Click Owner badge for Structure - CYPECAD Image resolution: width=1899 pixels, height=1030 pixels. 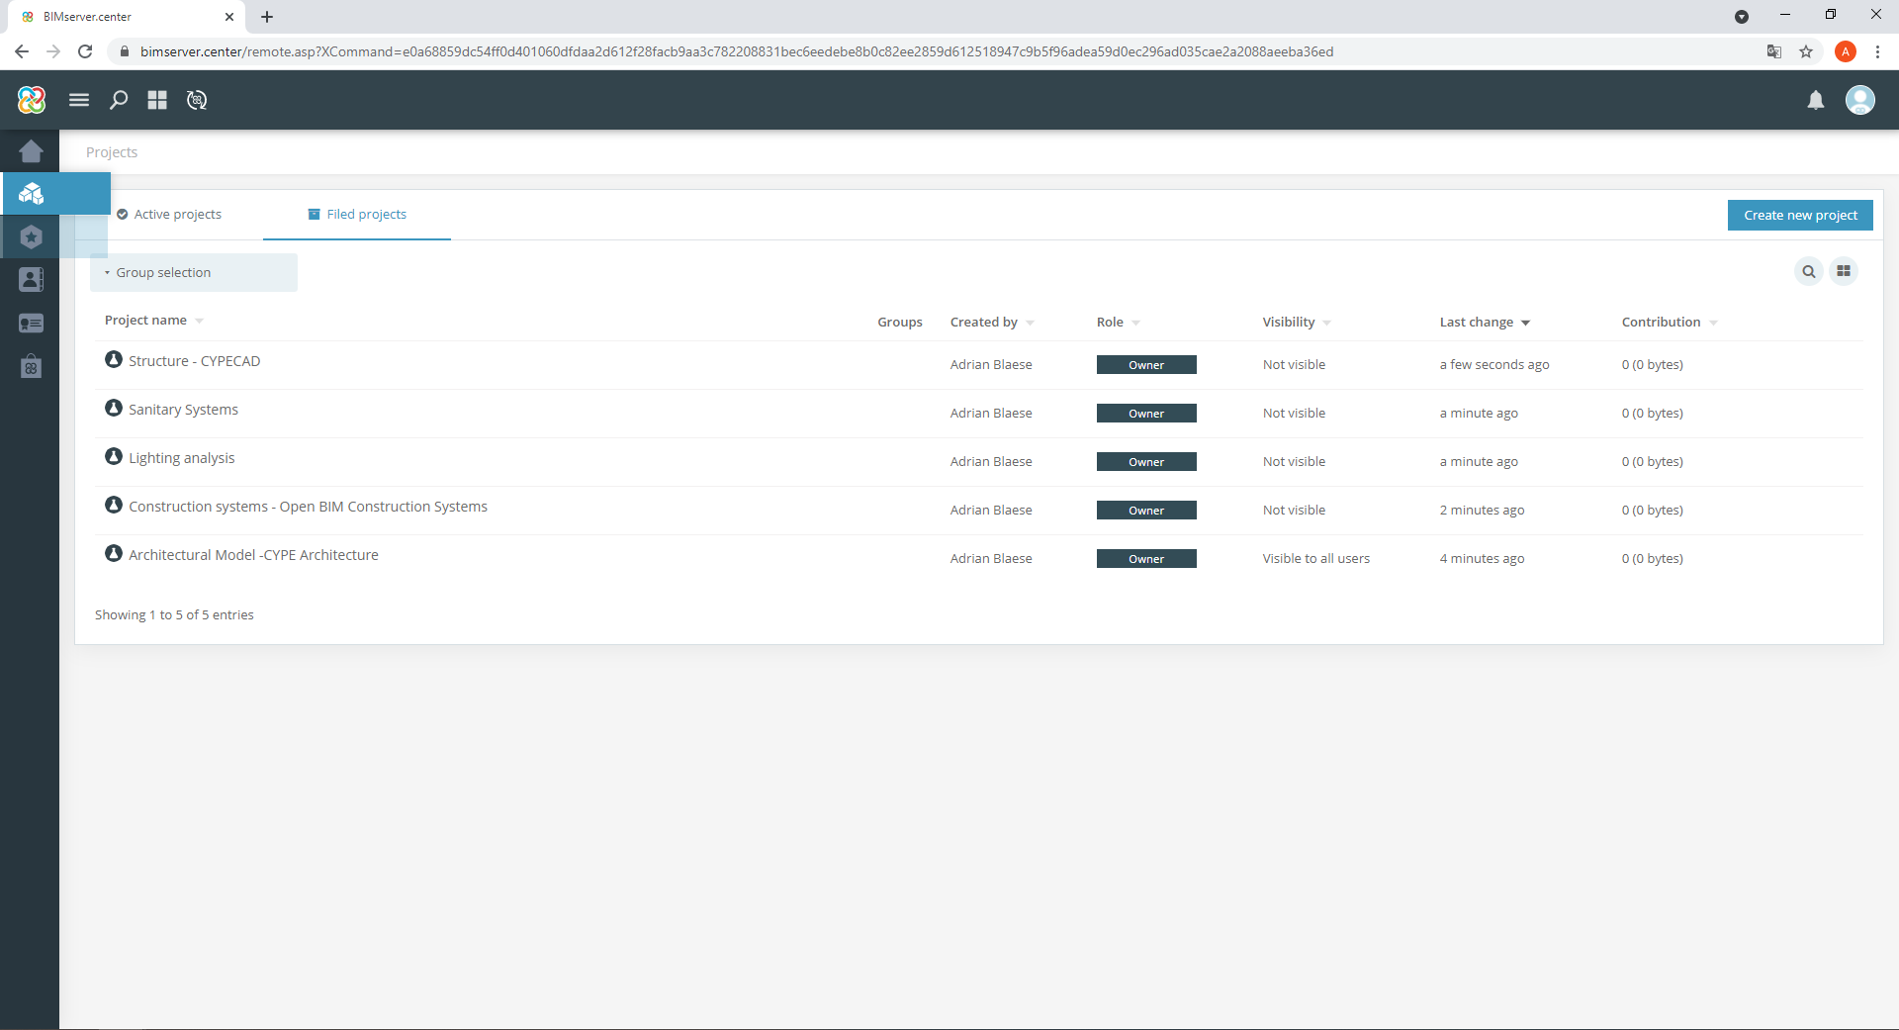(1146, 365)
